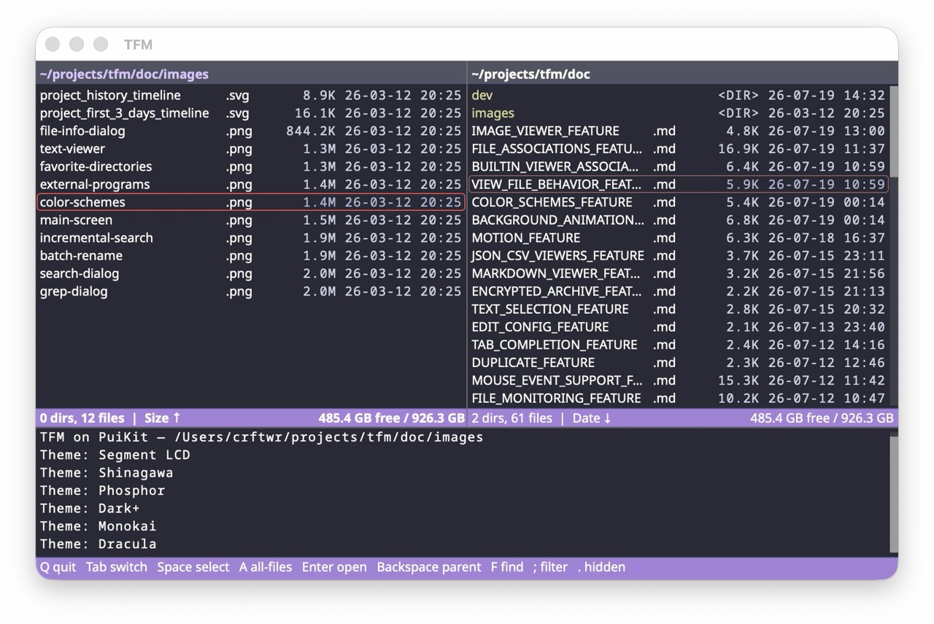Screen dimensions: 934x624
Task: Select MOTION_FEATURE.md row
Action: pyautogui.click(x=679, y=238)
